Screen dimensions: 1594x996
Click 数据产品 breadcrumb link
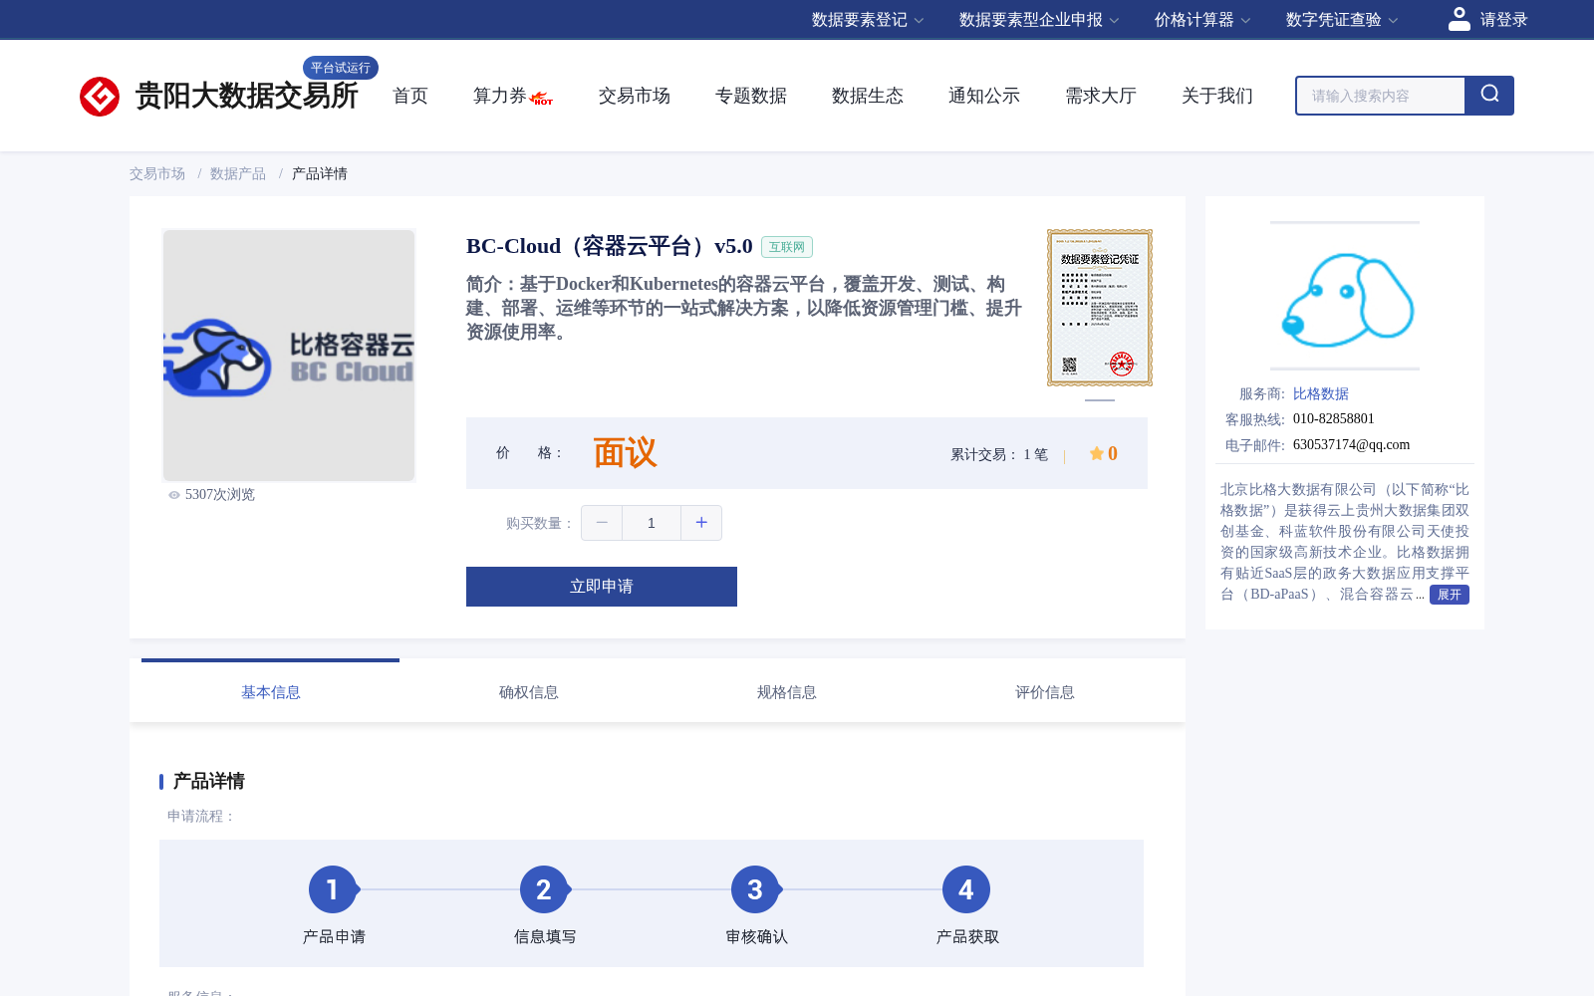(x=238, y=173)
